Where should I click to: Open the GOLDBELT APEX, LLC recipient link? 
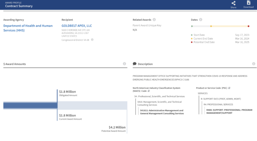click(x=77, y=26)
